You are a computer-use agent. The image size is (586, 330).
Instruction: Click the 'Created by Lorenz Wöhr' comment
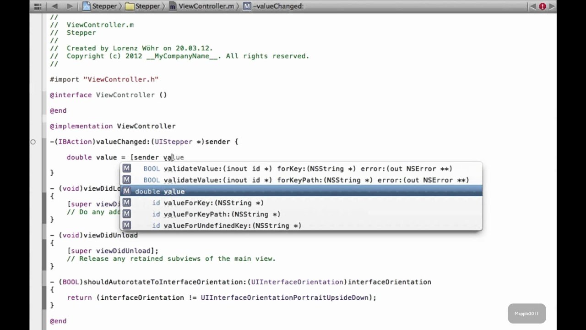(140, 48)
